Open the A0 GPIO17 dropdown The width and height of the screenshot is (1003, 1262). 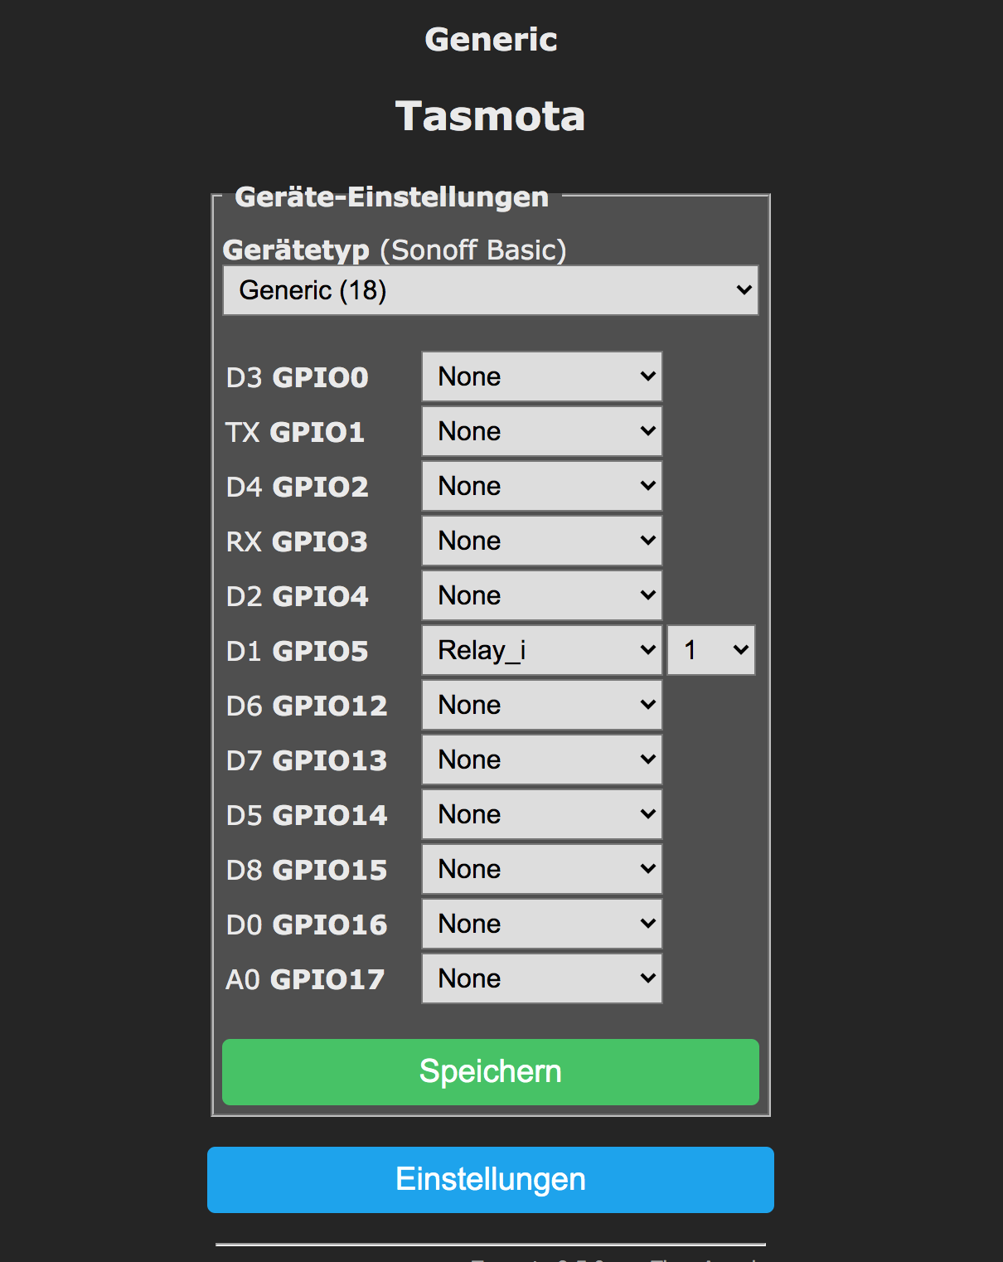pyautogui.click(x=541, y=978)
